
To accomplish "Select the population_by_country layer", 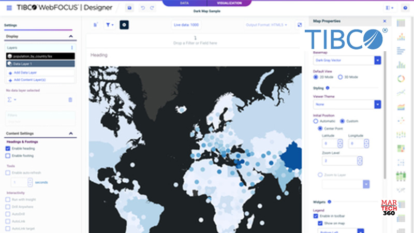I will (x=40, y=56).
